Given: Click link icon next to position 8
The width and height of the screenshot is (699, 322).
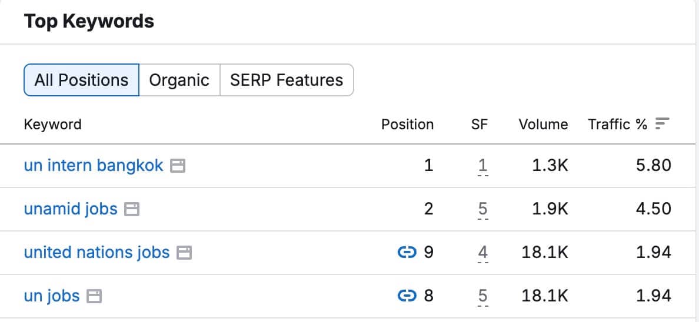Looking at the screenshot, I should coord(407,296).
